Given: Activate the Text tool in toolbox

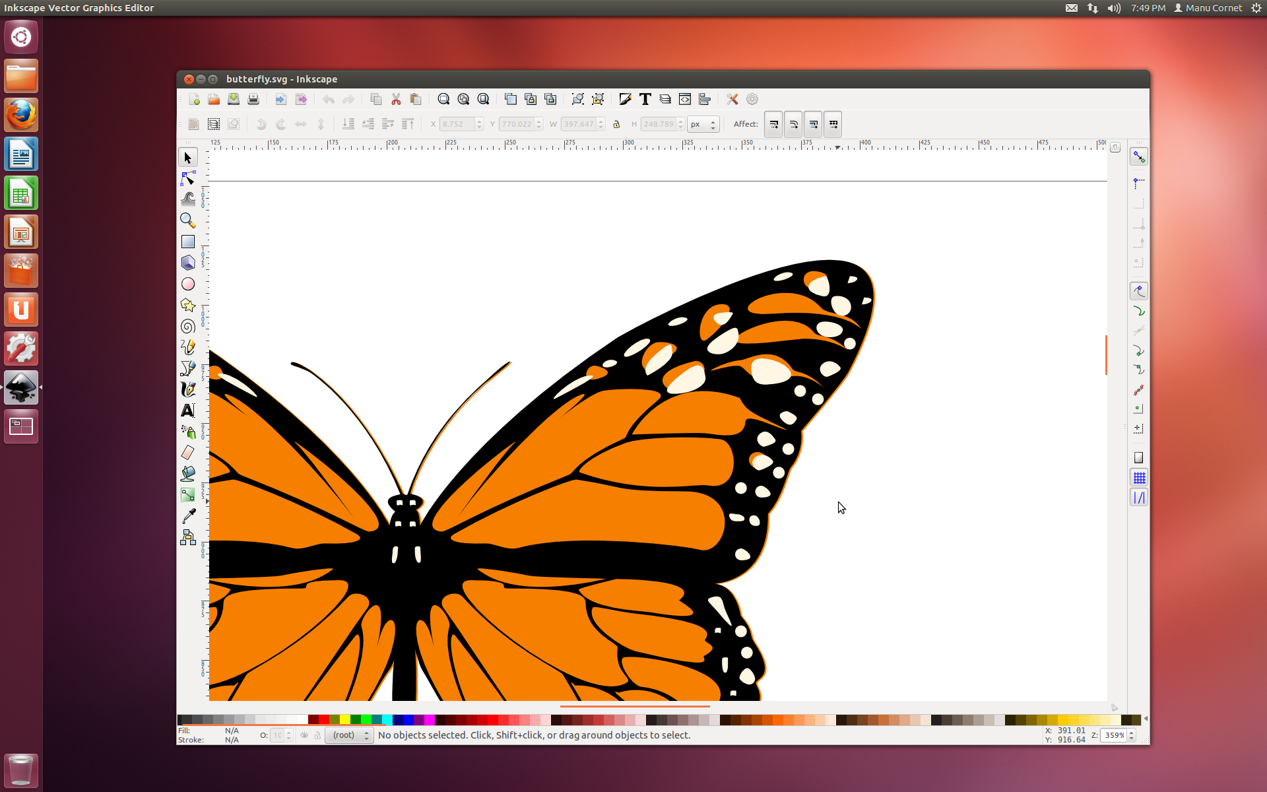Looking at the screenshot, I should click(x=188, y=411).
